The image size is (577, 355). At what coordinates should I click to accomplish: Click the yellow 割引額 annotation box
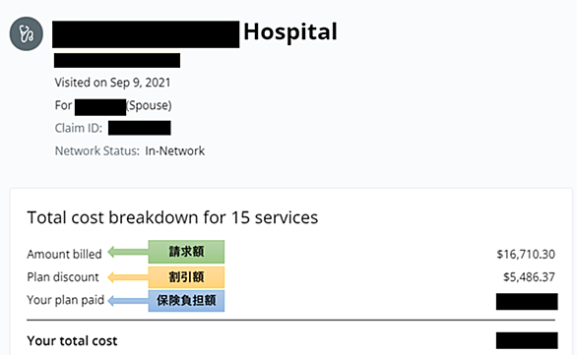tap(186, 277)
